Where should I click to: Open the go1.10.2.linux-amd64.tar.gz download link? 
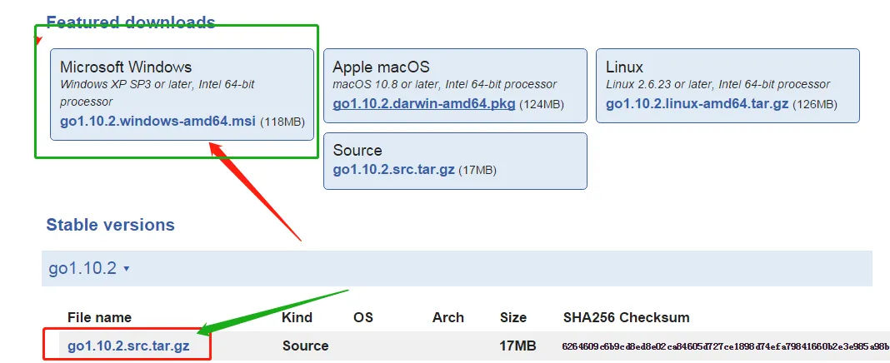(x=697, y=104)
